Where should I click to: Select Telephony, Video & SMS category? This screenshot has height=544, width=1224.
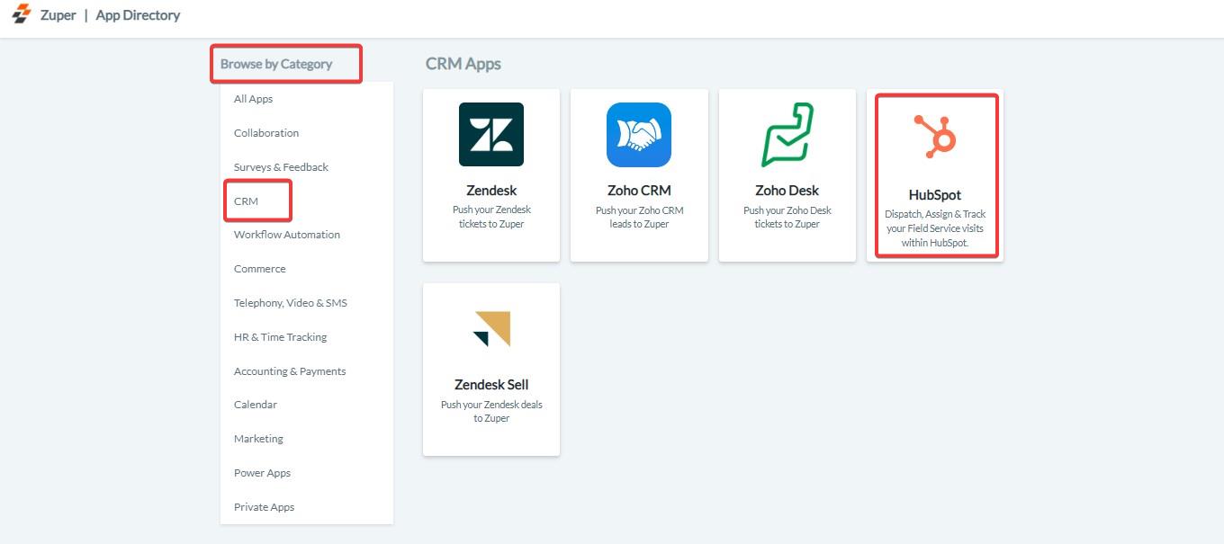[290, 303]
